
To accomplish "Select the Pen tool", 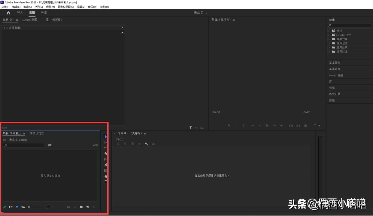I will pyautogui.click(x=105, y=165).
